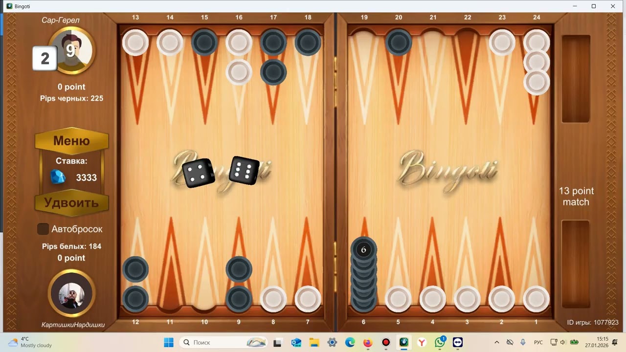Select the white checker on point 2
Screen dimensions: 626x352
[502, 299]
